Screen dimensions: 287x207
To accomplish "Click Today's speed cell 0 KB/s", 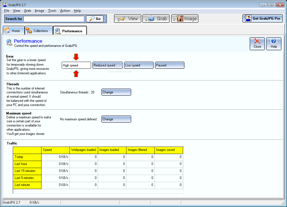I will click(55, 157).
